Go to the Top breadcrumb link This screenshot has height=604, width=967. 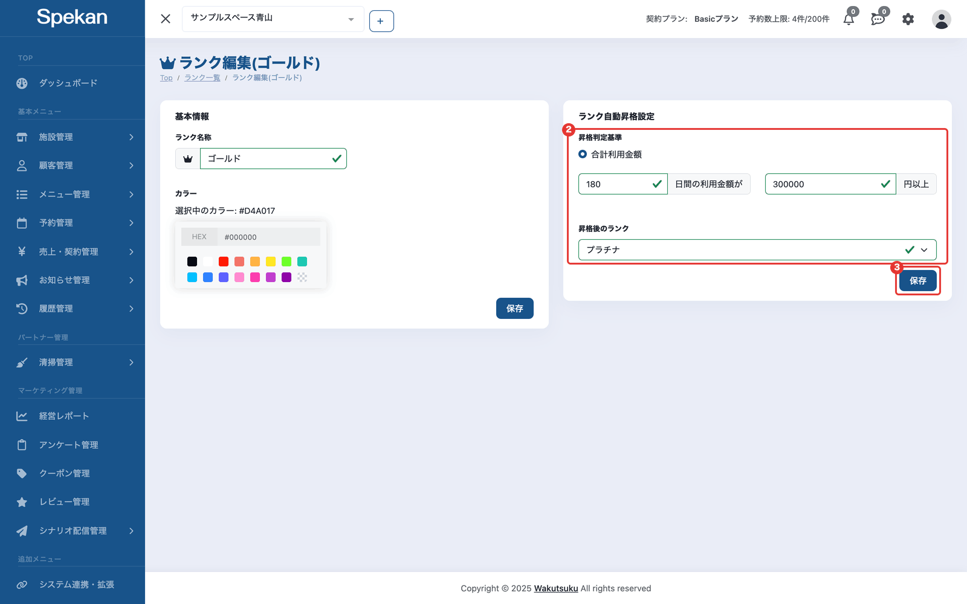click(166, 78)
